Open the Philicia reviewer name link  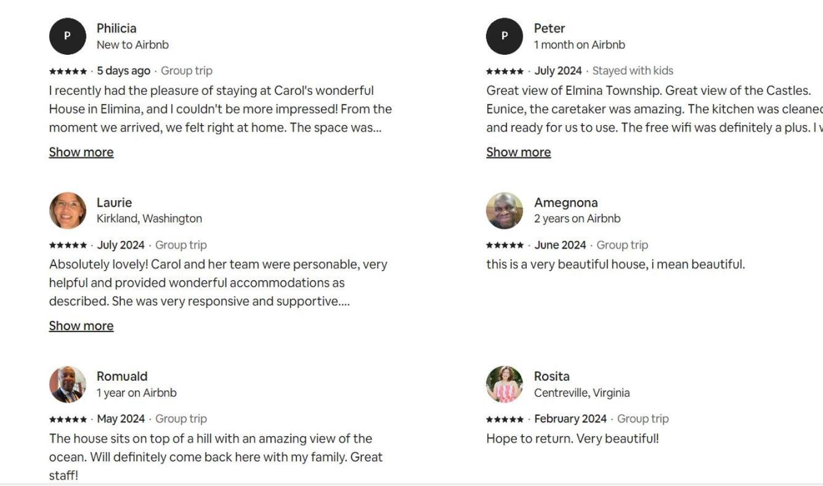(x=116, y=28)
